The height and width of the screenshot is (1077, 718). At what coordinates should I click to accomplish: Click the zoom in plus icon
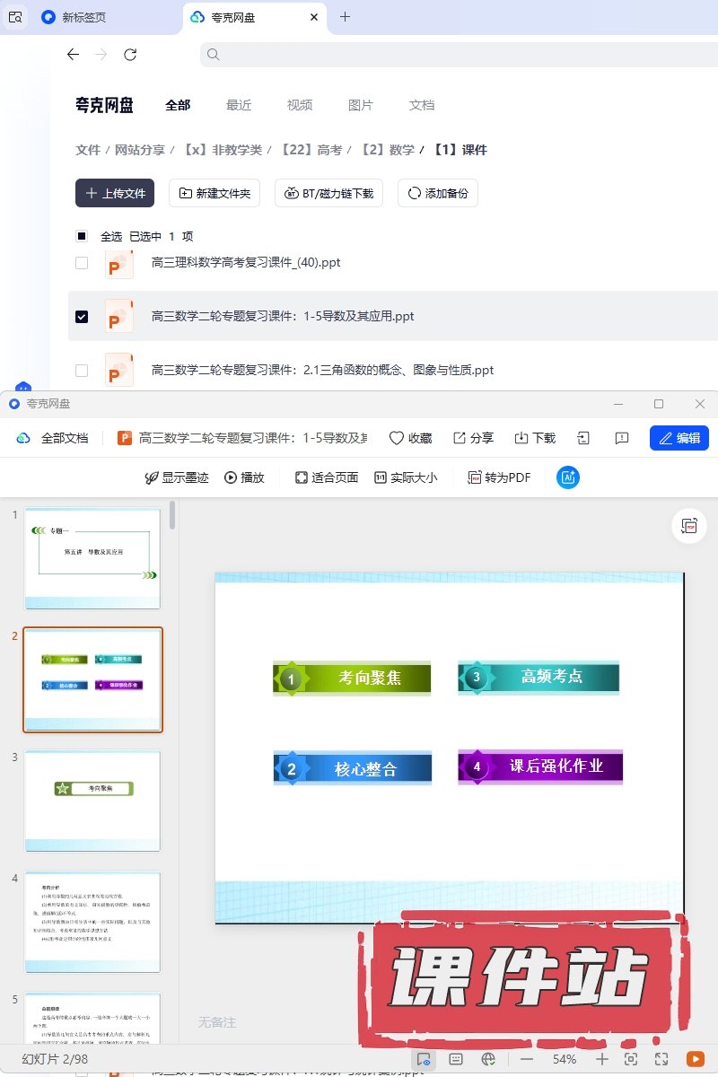point(602,1059)
